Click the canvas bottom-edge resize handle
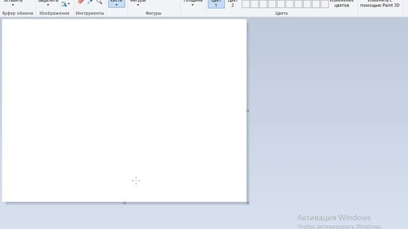The width and height of the screenshot is (408, 229). pos(124,203)
